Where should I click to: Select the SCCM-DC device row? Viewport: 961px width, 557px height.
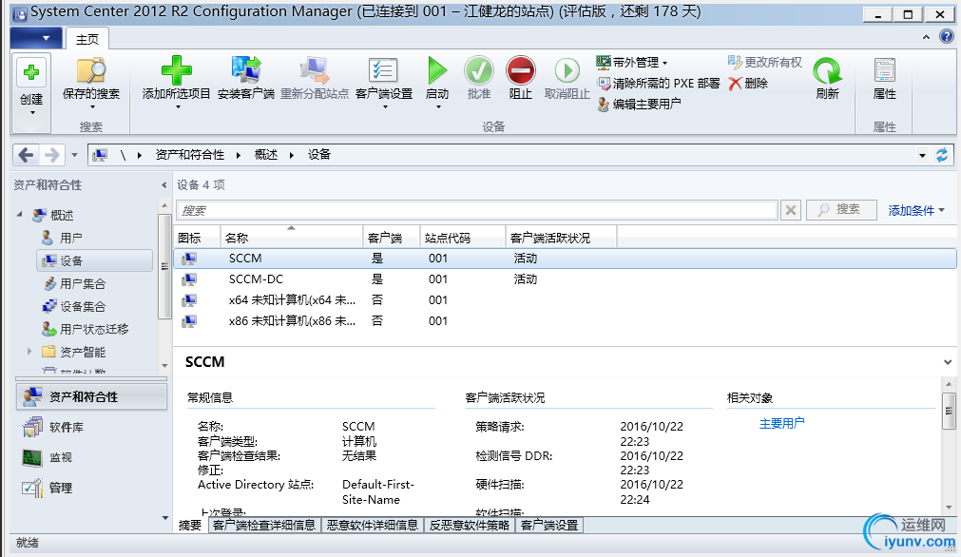[565, 279]
